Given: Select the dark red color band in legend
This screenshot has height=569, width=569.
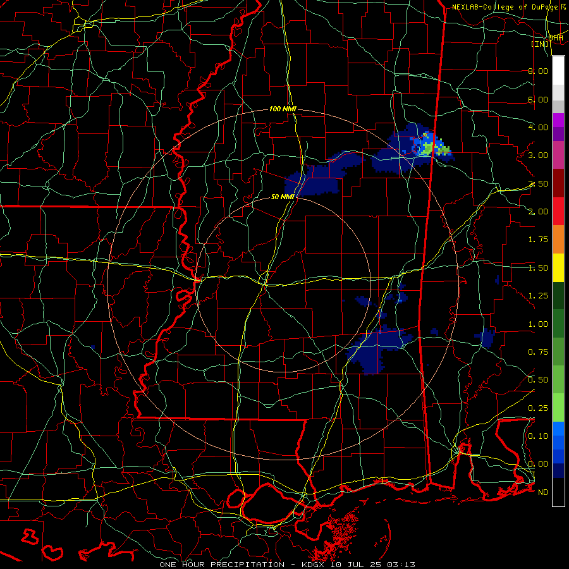Looking at the screenshot, I should [x=558, y=183].
